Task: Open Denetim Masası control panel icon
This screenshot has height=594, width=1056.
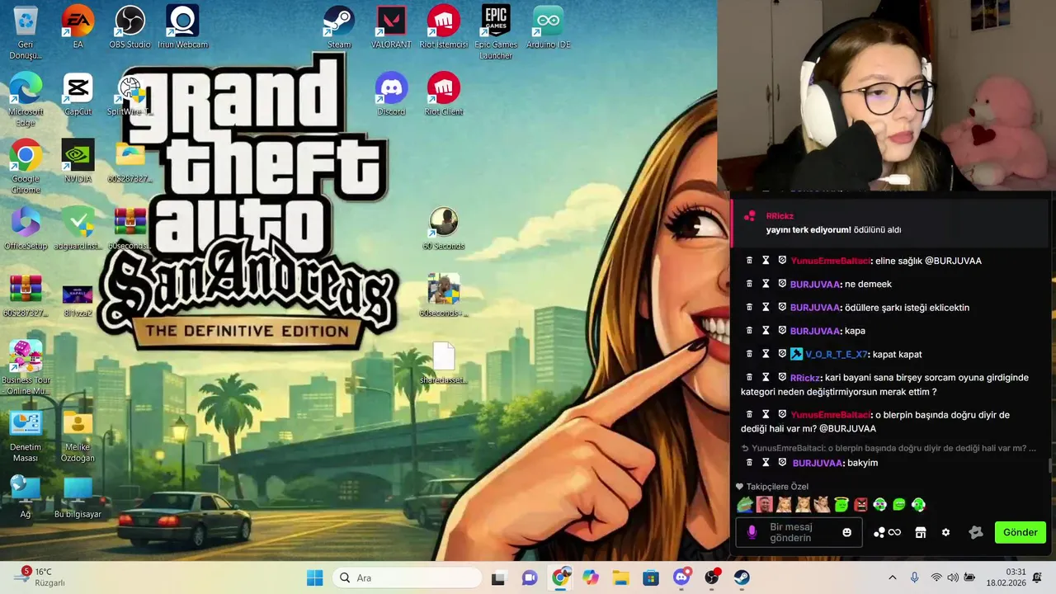Action: [x=26, y=436]
